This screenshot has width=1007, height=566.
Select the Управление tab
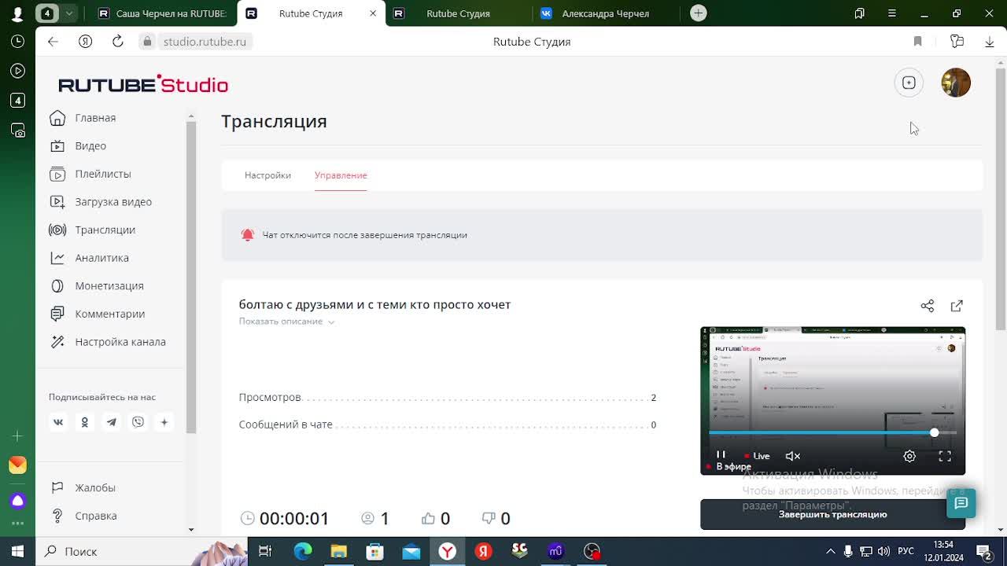(x=341, y=175)
